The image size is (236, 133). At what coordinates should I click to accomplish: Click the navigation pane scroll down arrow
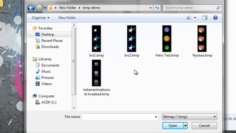click(x=74, y=108)
